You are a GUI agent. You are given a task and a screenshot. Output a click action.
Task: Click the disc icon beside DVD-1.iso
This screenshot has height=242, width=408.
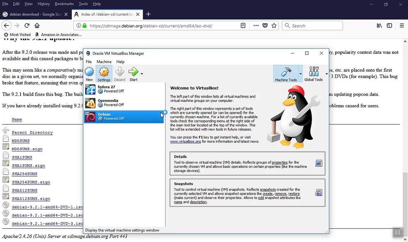pyautogui.click(x=6, y=205)
